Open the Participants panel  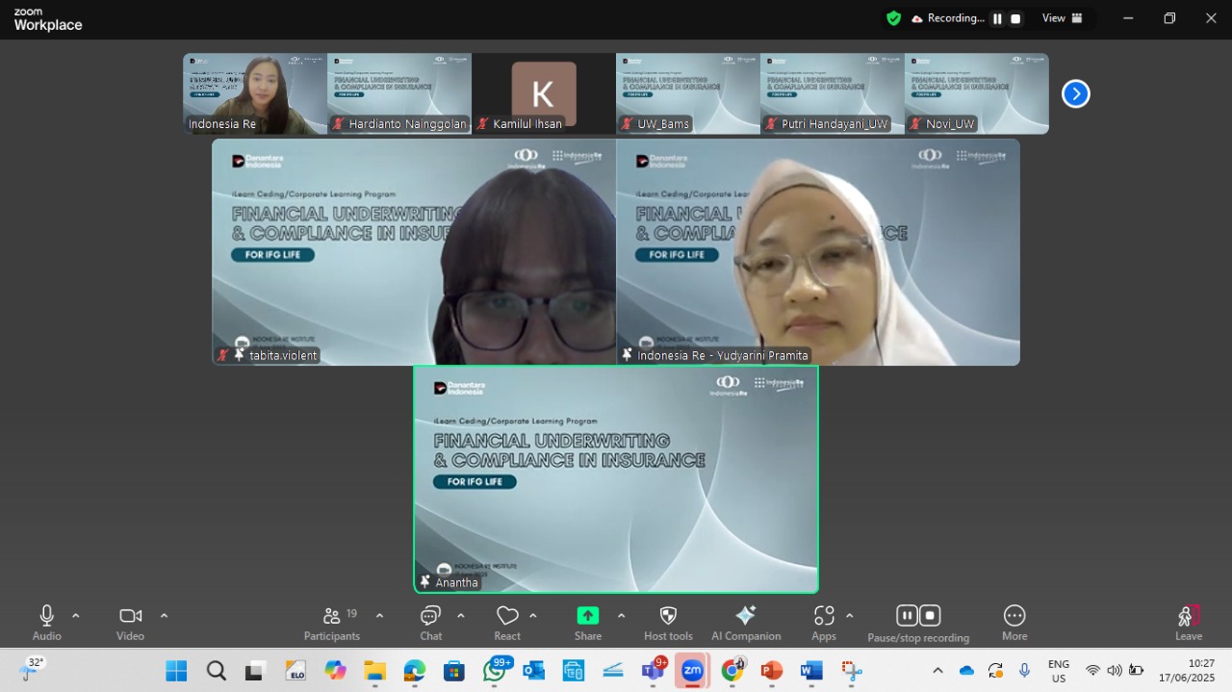click(332, 624)
